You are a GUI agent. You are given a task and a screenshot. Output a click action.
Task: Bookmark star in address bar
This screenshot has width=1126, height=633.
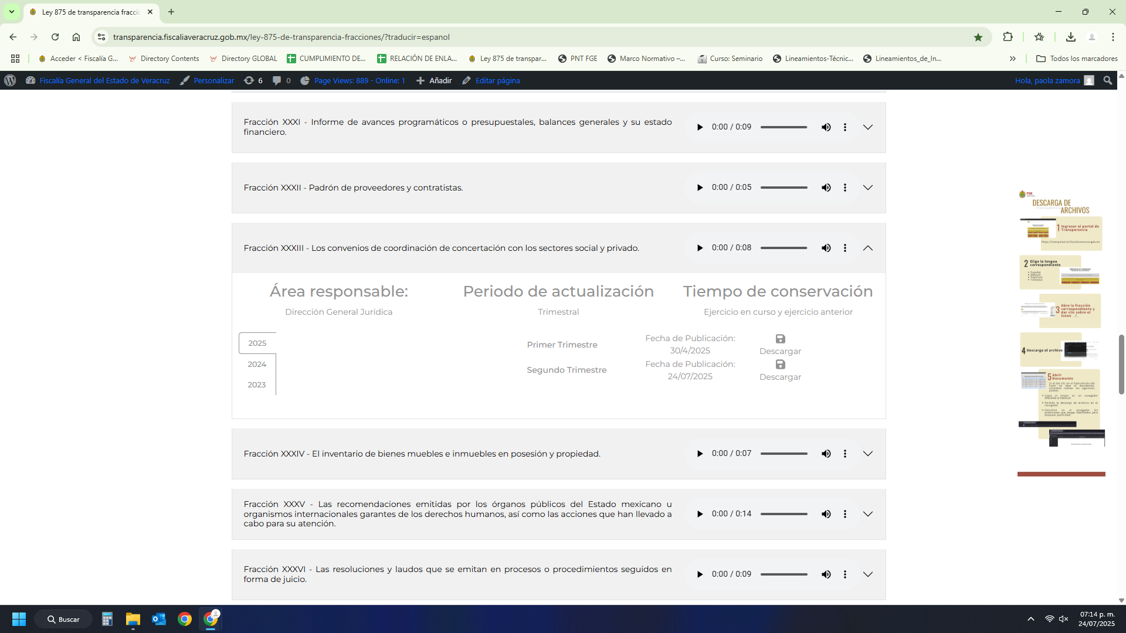click(978, 37)
